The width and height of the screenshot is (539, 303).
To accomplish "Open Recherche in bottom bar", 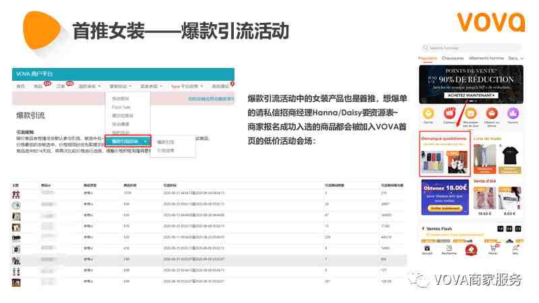I will (x=449, y=250).
